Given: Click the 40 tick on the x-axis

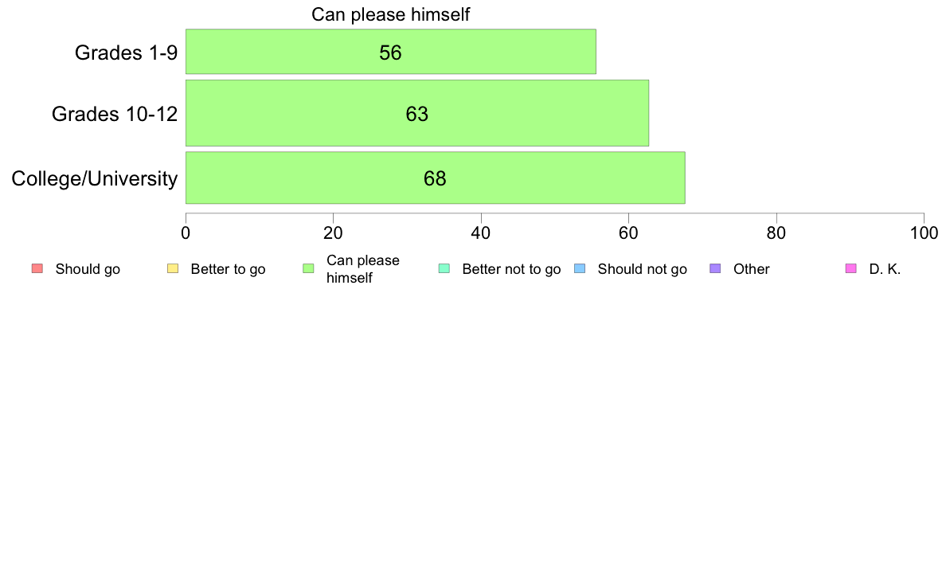Looking at the screenshot, I should pyautogui.click(x=481, y=233).
